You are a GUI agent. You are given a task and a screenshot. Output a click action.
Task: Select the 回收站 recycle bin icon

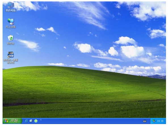pyautogui.click(x=10, y=38)
